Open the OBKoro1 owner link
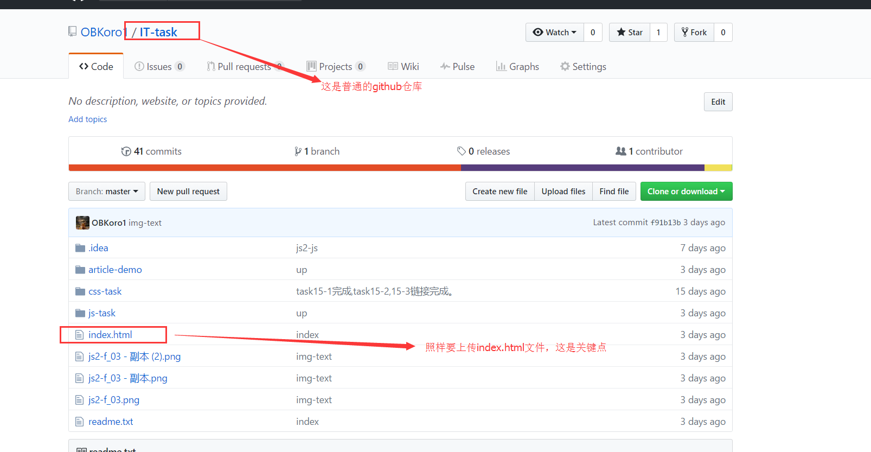 coord(103,32)
